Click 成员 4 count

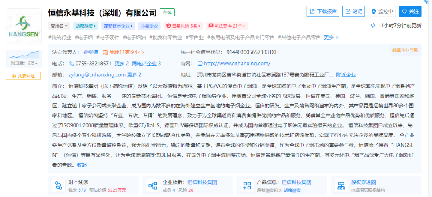[169, 190]
